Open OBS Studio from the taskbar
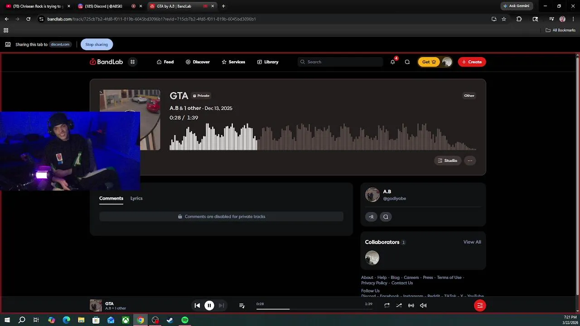Screen dimensions: 580x326 (x=155, y=320)
